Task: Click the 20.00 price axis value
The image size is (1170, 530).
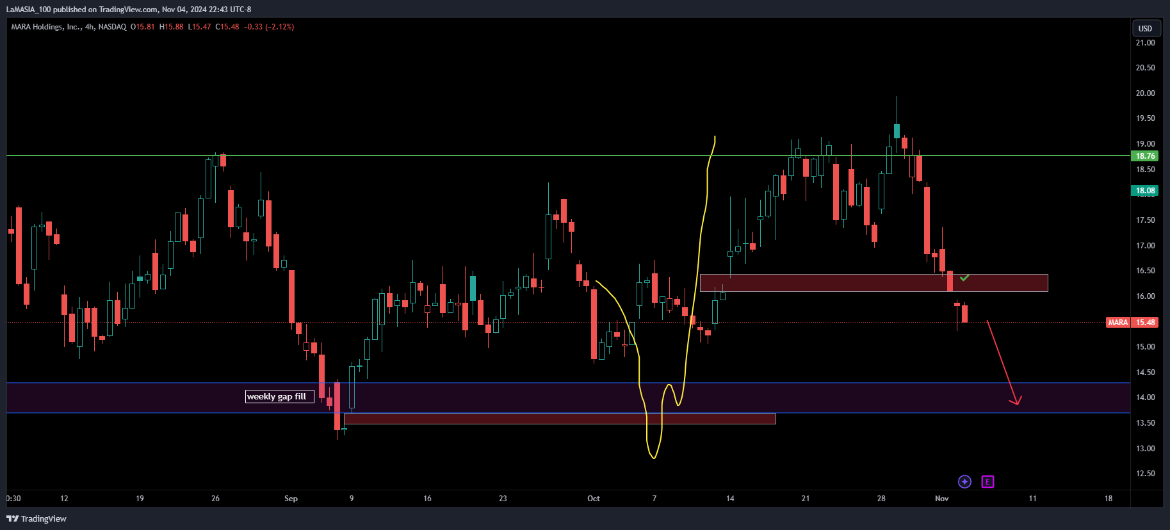Action: click(1145, 93)
